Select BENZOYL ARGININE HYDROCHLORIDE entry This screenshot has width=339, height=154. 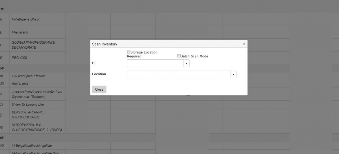pyautogui.click(x=28, y=115)
